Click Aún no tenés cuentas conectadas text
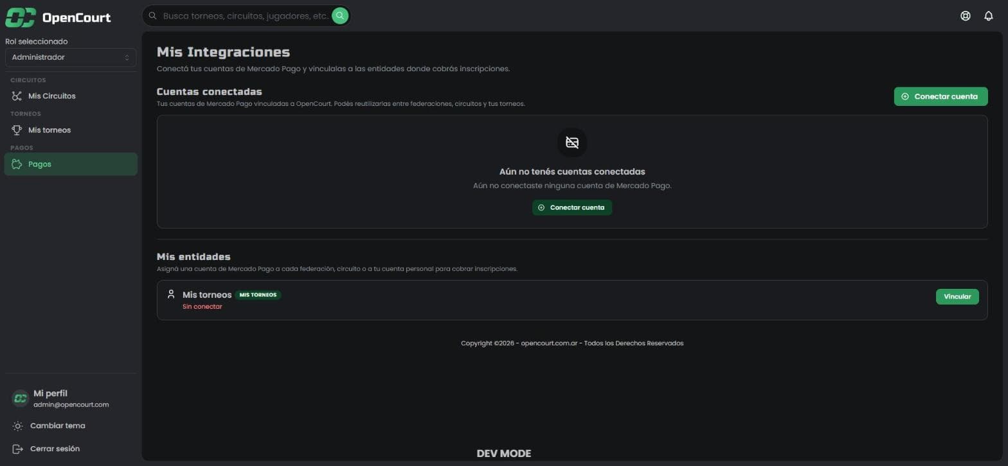 [572, 172]
